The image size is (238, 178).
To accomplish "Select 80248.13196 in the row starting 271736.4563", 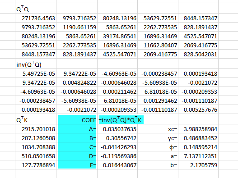I will (x=117, y=18).
